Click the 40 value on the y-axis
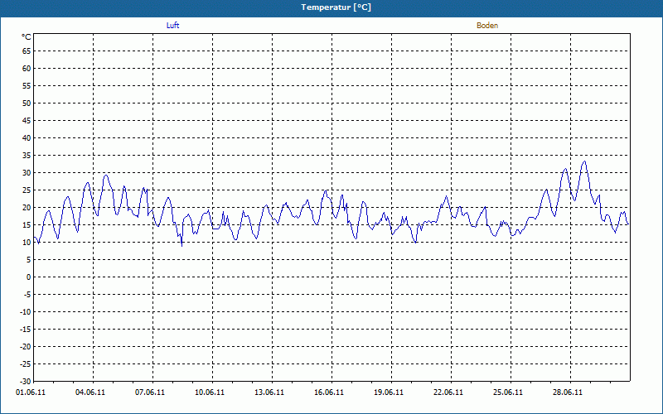 [x=27, y=138]
